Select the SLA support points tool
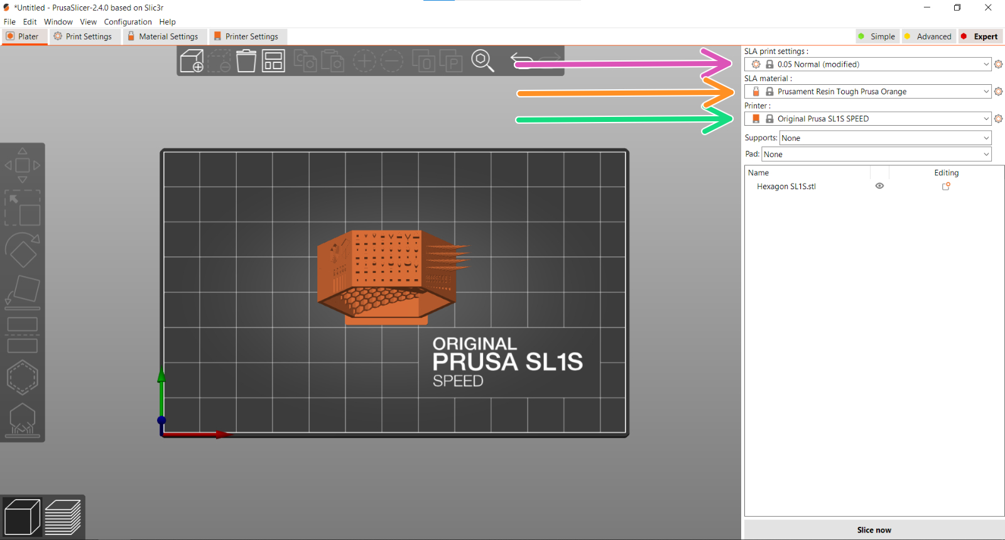 point(23,420)
